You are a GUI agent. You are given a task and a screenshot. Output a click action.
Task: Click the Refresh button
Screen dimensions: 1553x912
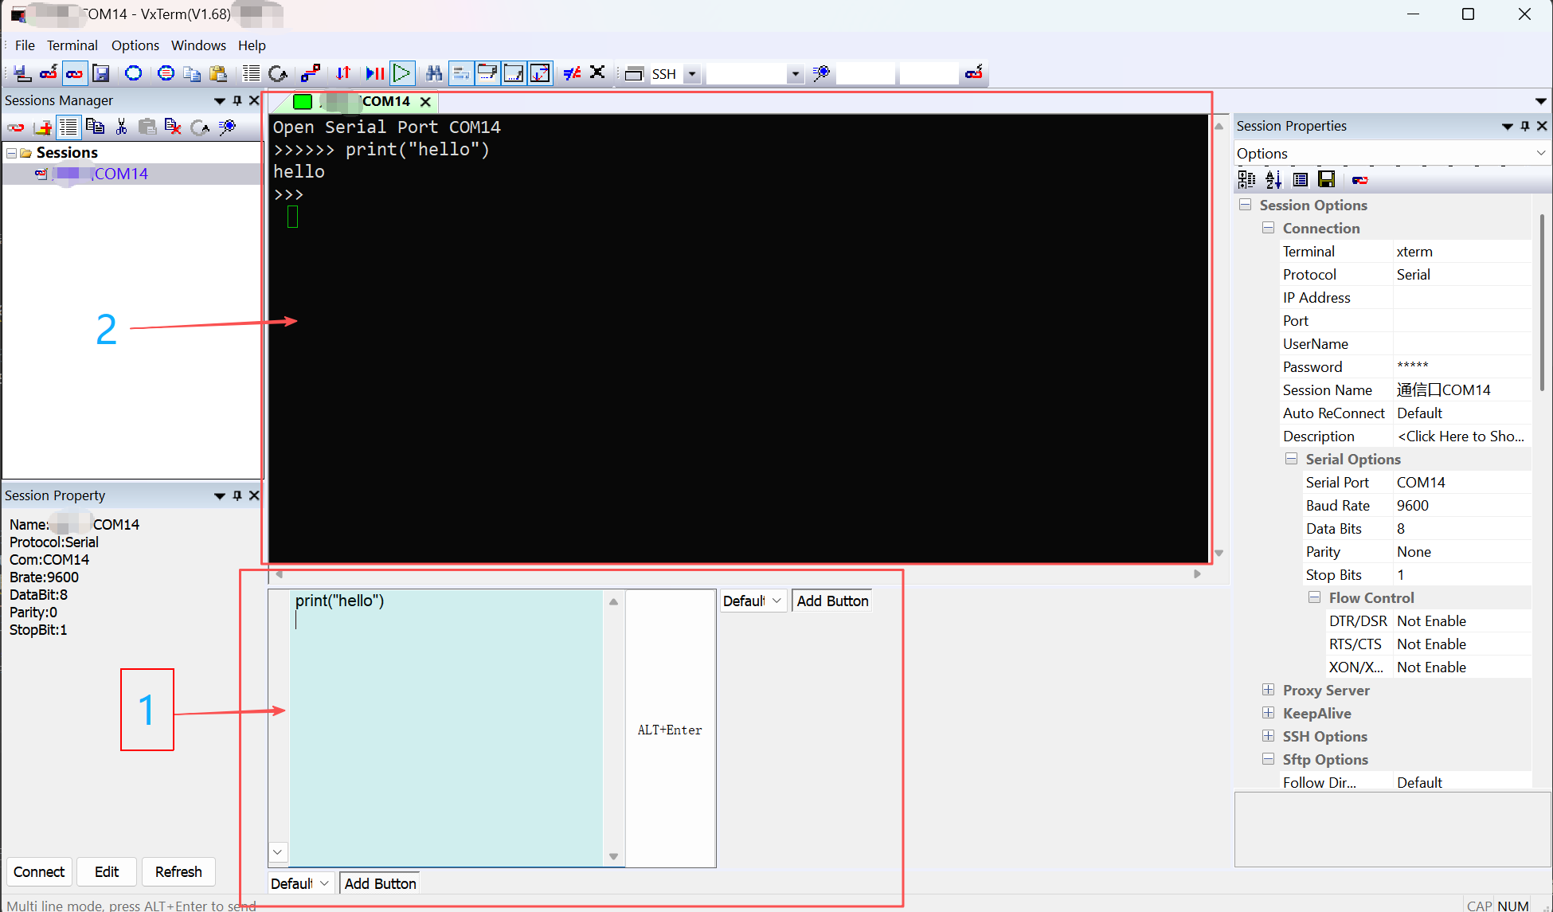click(178, 871)
